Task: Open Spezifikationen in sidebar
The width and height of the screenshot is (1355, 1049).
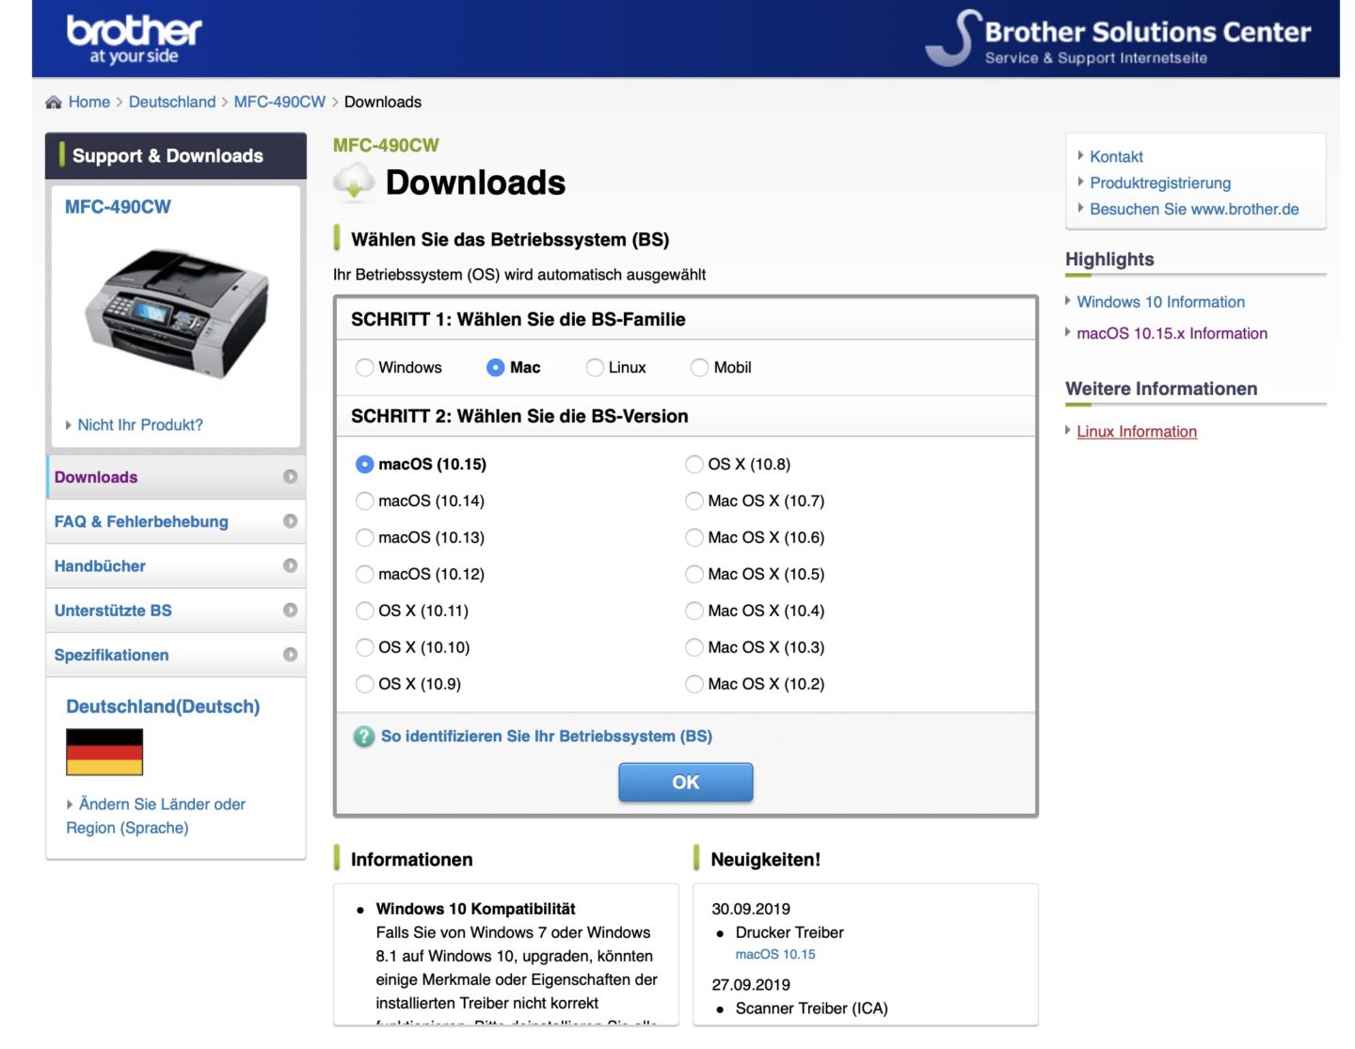Action: [x=176, y=654]
